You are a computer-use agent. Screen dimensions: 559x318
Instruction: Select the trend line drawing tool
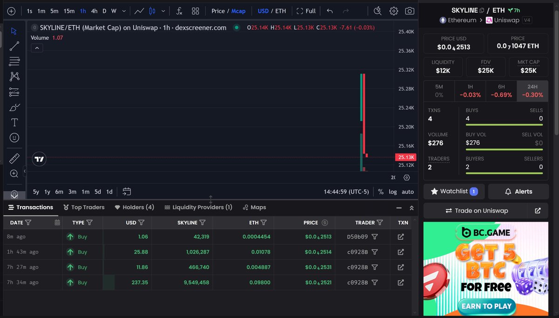pos(14,46)
